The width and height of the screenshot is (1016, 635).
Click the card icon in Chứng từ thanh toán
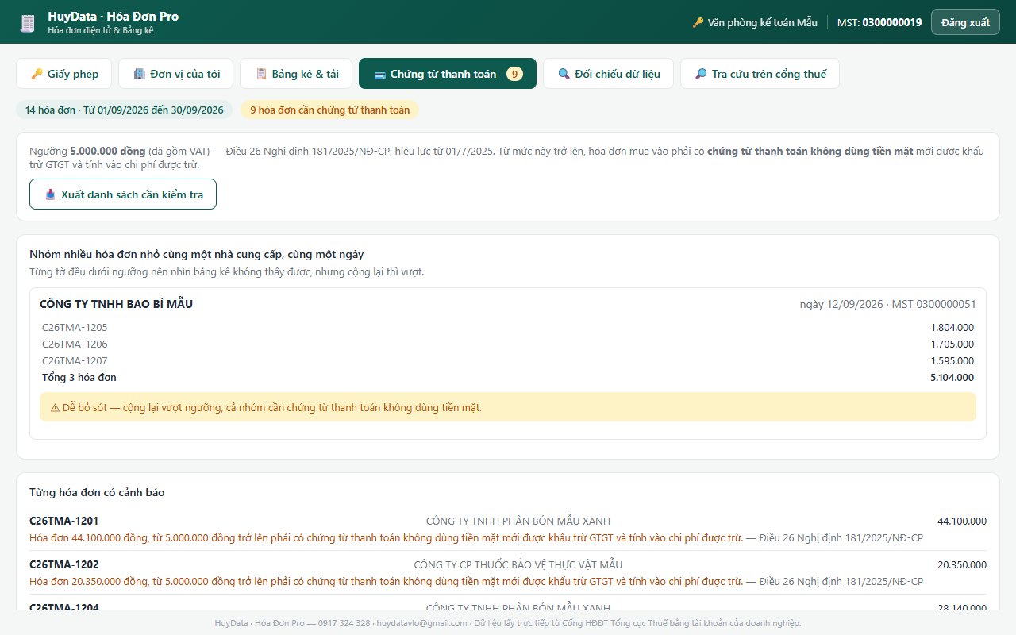[x=380, y=74]
